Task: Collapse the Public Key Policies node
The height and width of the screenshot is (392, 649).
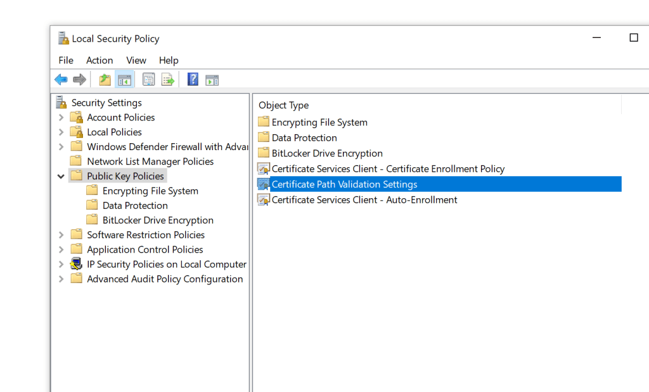Action: pyautogui.click(x=61, y=177)
